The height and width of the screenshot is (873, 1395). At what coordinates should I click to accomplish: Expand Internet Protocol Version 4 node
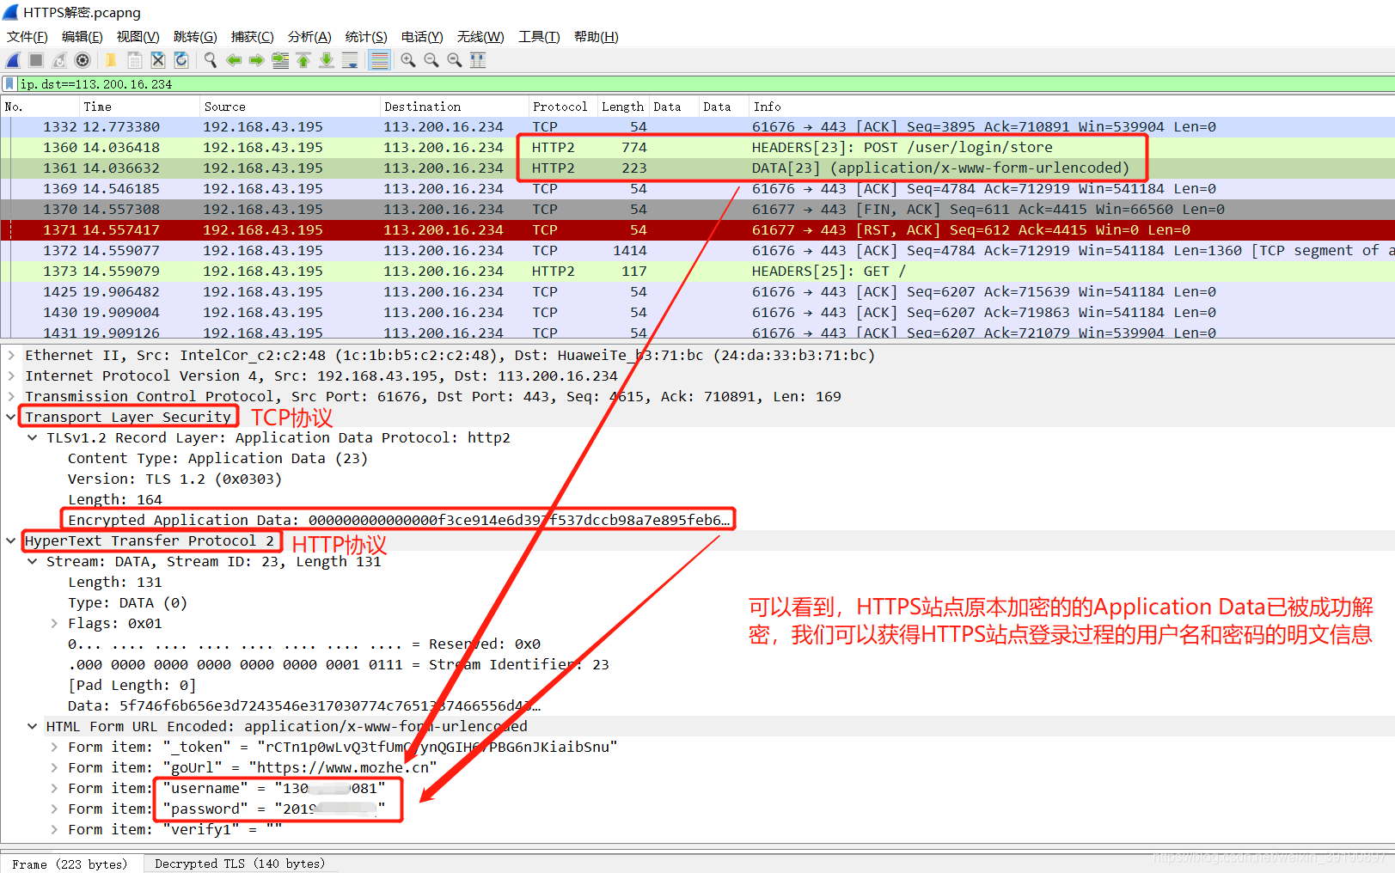click(11, 375)
